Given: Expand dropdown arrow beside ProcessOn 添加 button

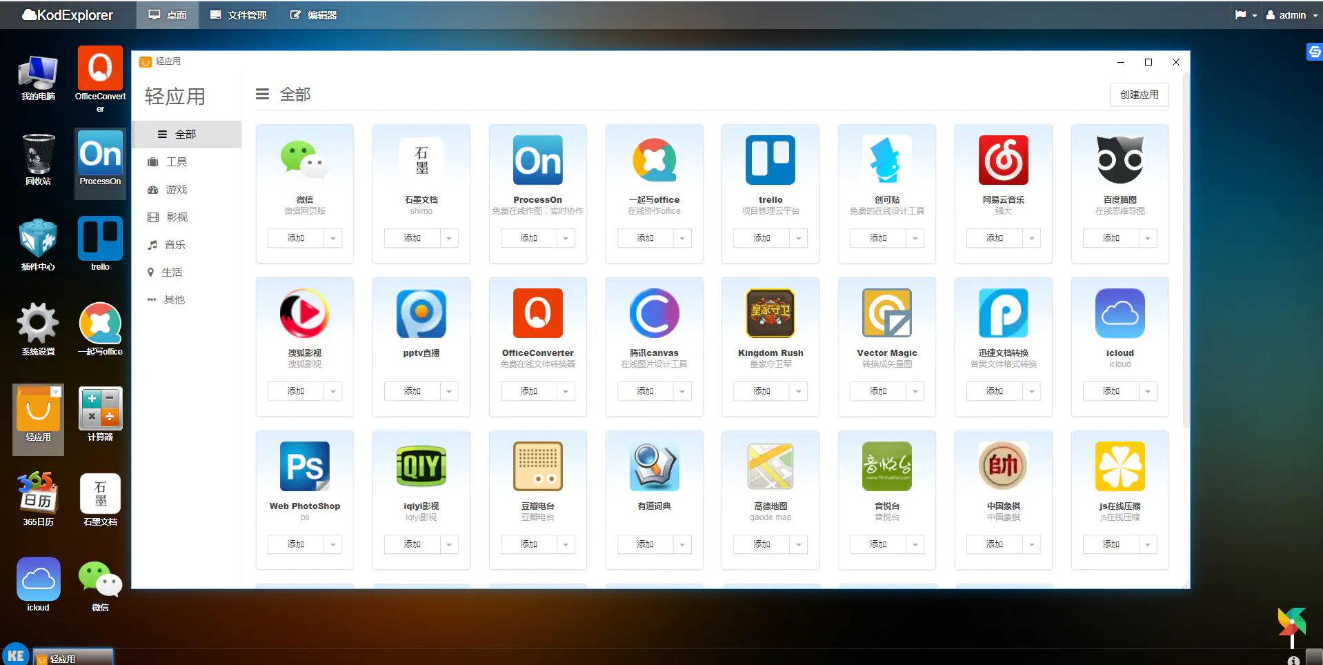Looking at the screenshot, I should pyautogui.click(x=566, y=238).
